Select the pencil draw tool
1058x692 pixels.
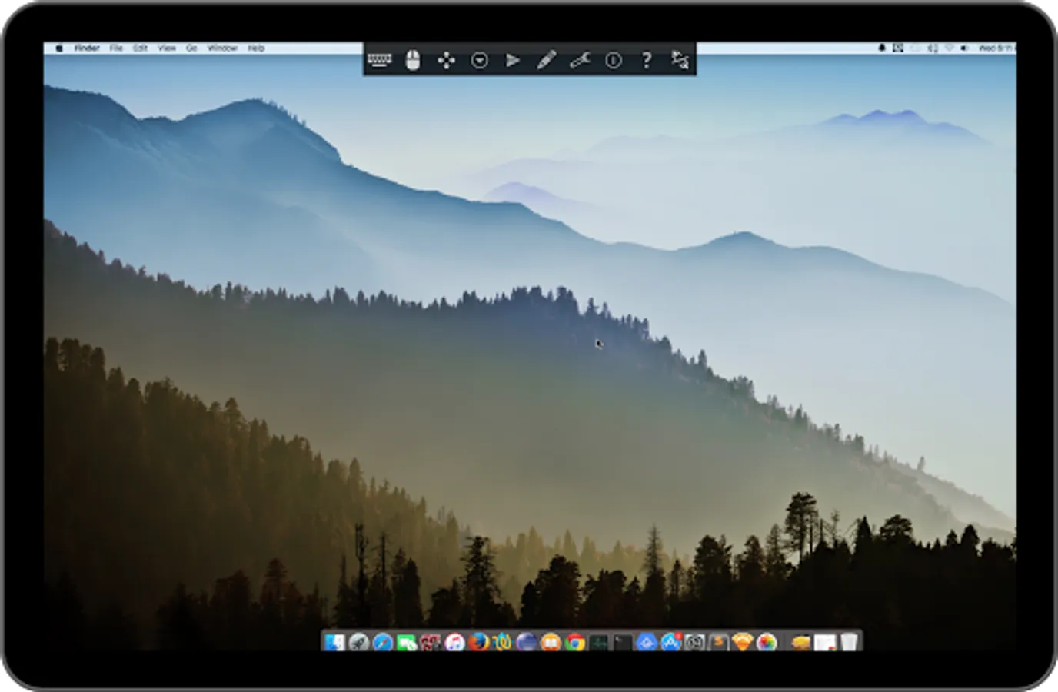point(546,60)
